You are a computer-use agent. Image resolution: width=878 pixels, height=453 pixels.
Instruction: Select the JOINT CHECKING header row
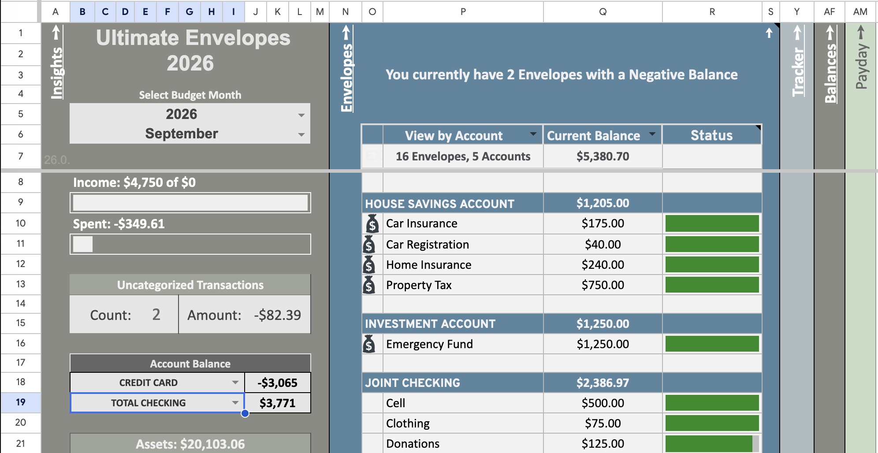coord(562,383)
